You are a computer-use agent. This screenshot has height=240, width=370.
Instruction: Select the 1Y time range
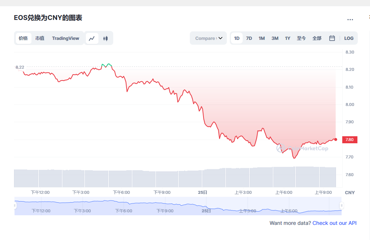287,38
